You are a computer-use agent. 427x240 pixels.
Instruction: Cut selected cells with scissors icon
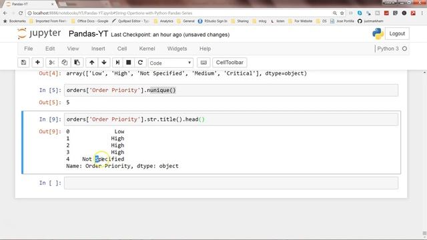tap(52, 63)
